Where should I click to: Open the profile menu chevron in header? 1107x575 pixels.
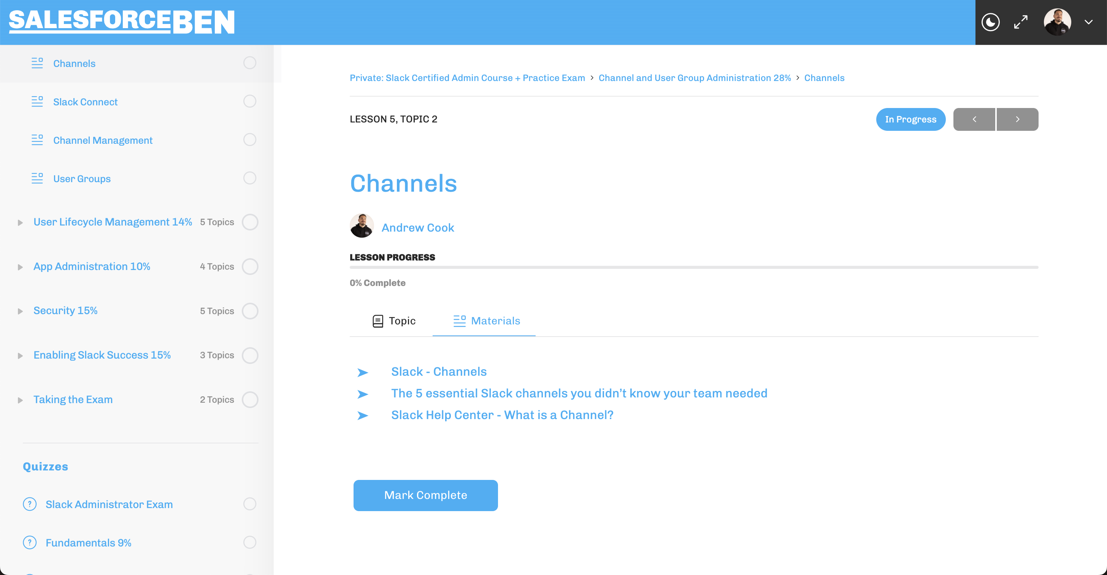[x=1088, y=22]
